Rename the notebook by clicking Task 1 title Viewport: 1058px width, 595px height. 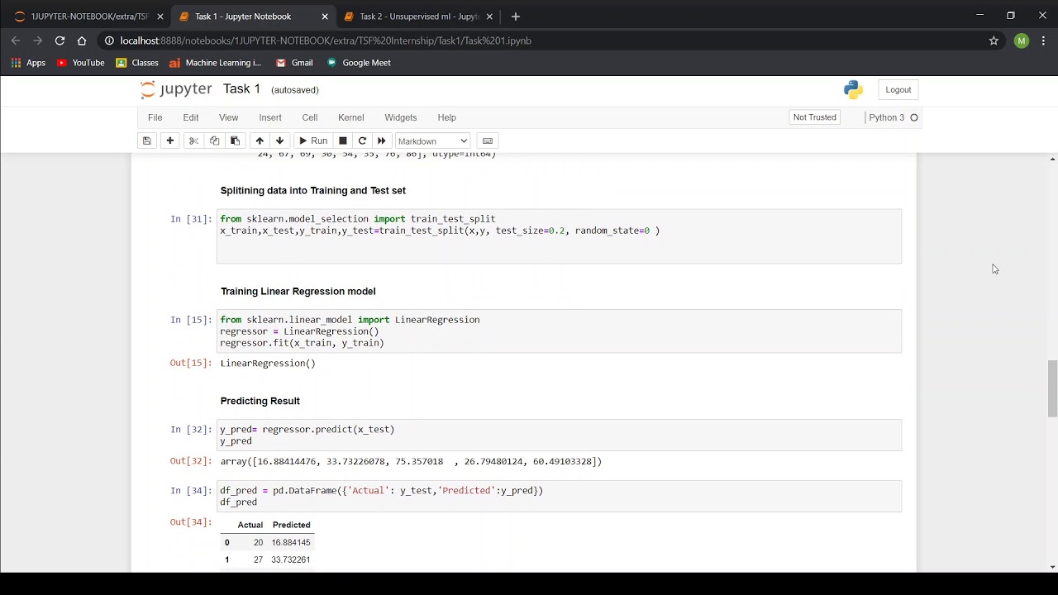tap(241, 89)
